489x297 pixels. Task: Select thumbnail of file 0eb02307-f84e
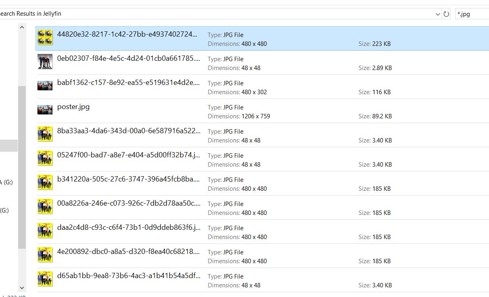(x=45, y=62)
